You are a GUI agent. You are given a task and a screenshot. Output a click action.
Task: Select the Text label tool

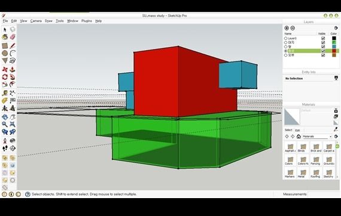[x=13, y=101]
